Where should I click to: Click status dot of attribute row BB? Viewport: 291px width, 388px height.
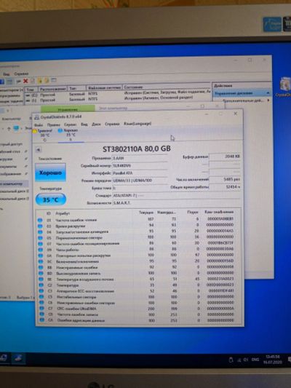41,267
